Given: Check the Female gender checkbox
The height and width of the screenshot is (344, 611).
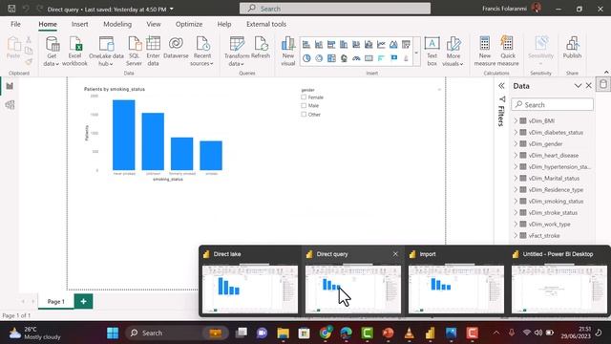Looking at the screenshot, I should [304, 97].
